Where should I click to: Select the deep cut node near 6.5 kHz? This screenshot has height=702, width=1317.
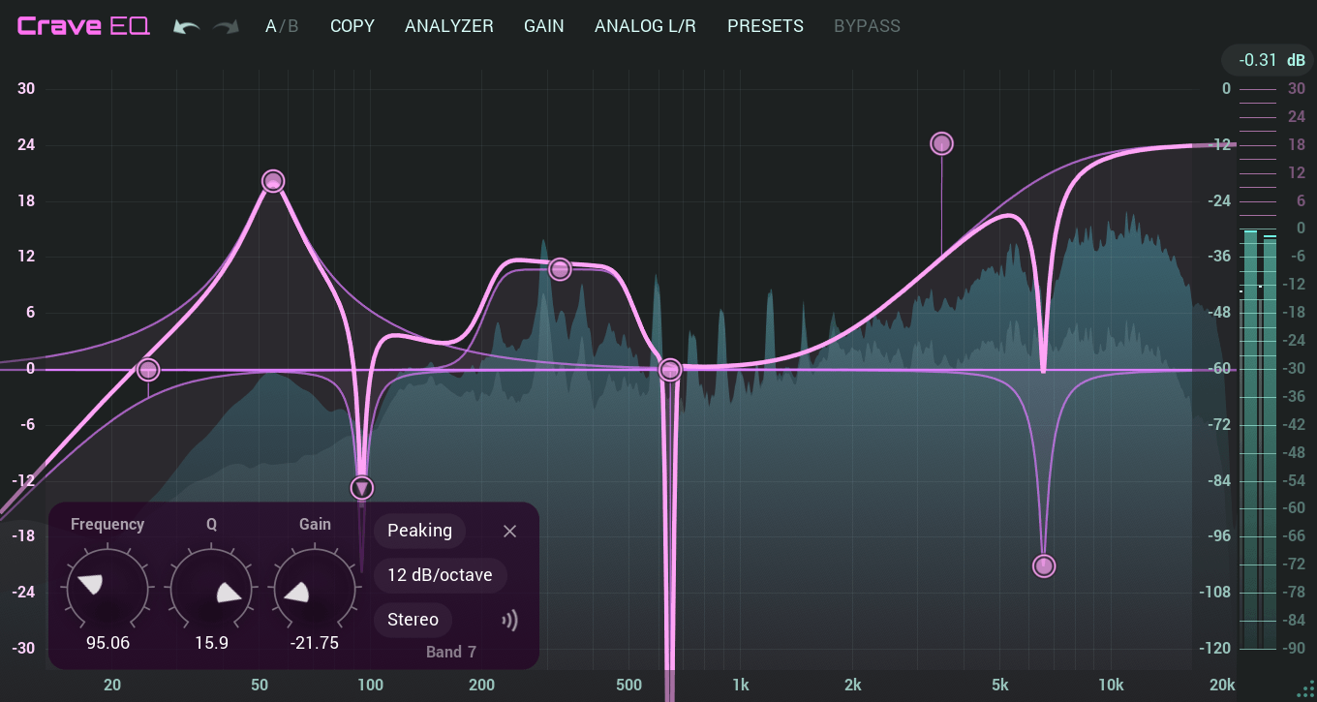(x=1043, y=565)
